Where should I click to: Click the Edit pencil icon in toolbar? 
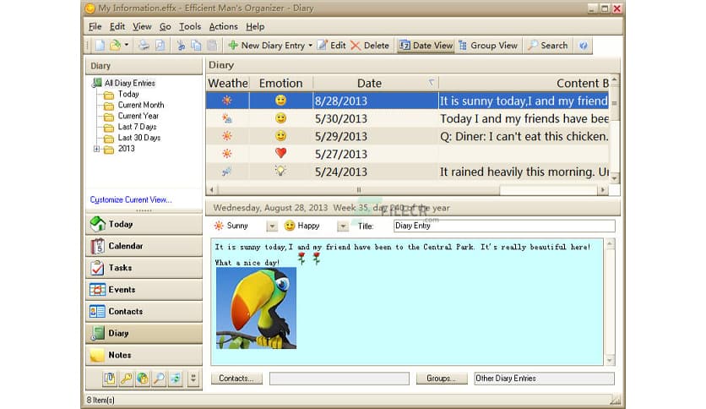pos(331,46)
